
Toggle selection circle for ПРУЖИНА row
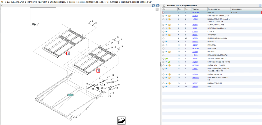click(163, 52)
